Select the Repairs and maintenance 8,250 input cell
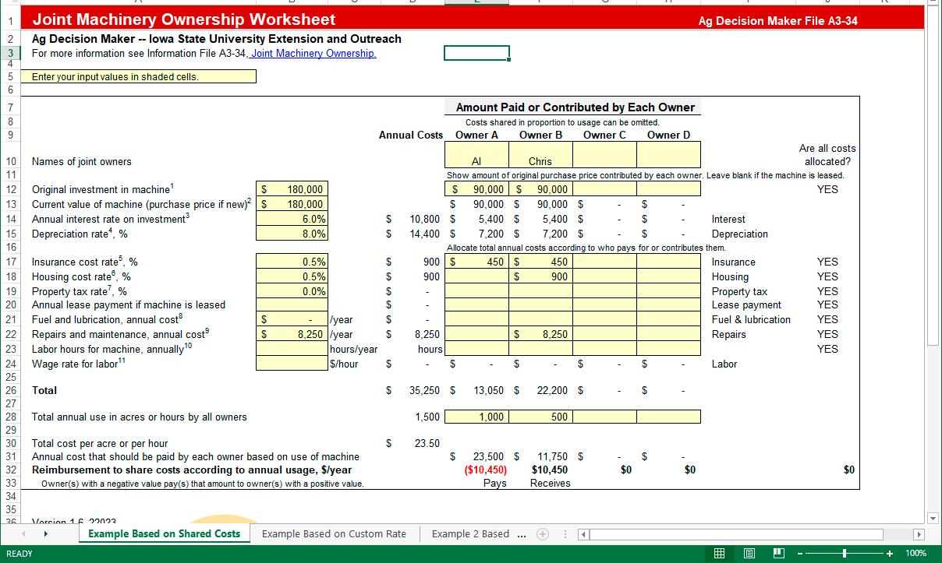Image resolution: width=942 pixels, height=563 pixels. point(292,334)
